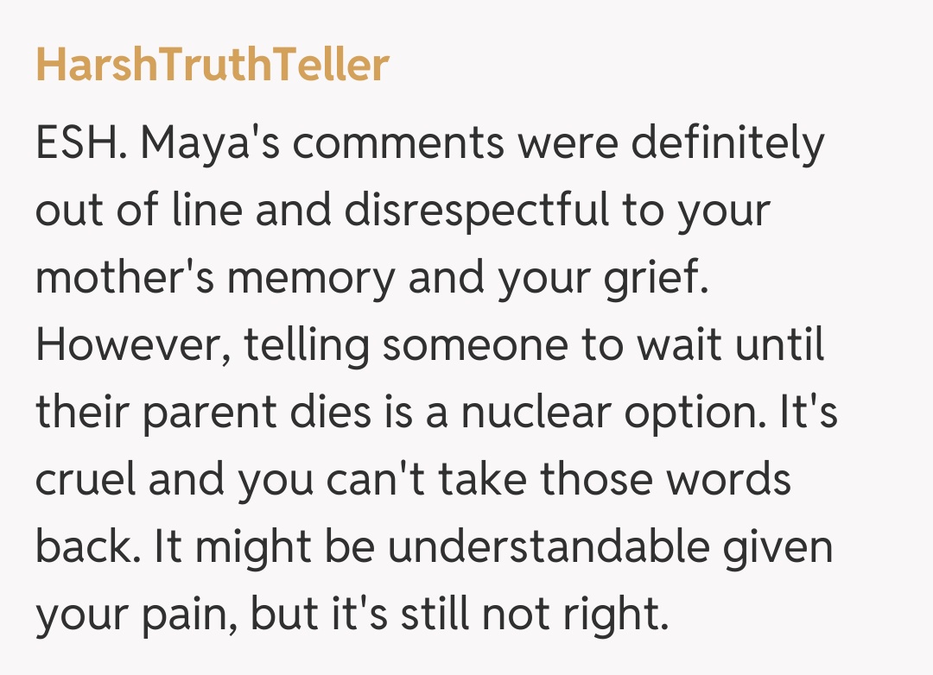Screen dimensions: 933x675
Task: Click the word 'back.' in the comment
Action: (x=86, y=548)
